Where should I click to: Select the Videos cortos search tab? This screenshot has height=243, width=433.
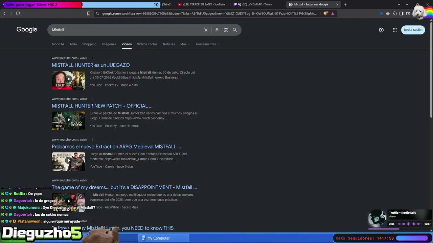(147, 44)
